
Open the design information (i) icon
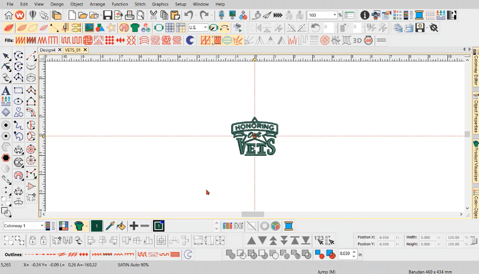coord(365,15)
